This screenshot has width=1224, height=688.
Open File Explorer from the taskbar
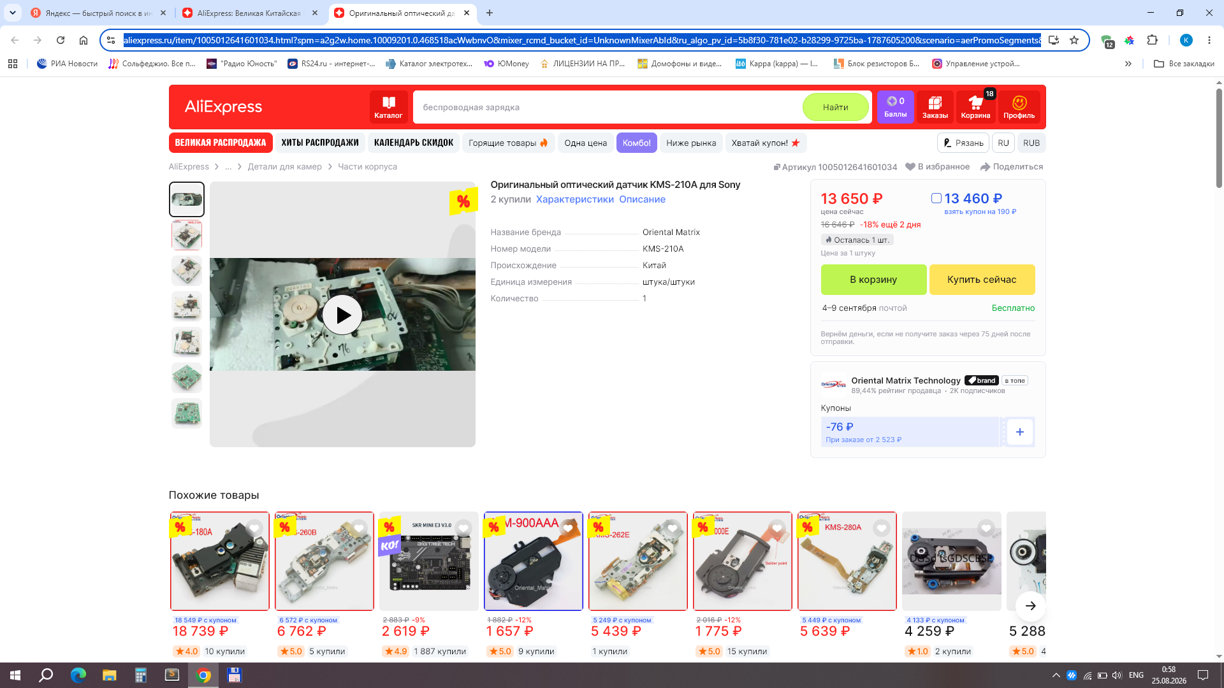click(109, 675)
